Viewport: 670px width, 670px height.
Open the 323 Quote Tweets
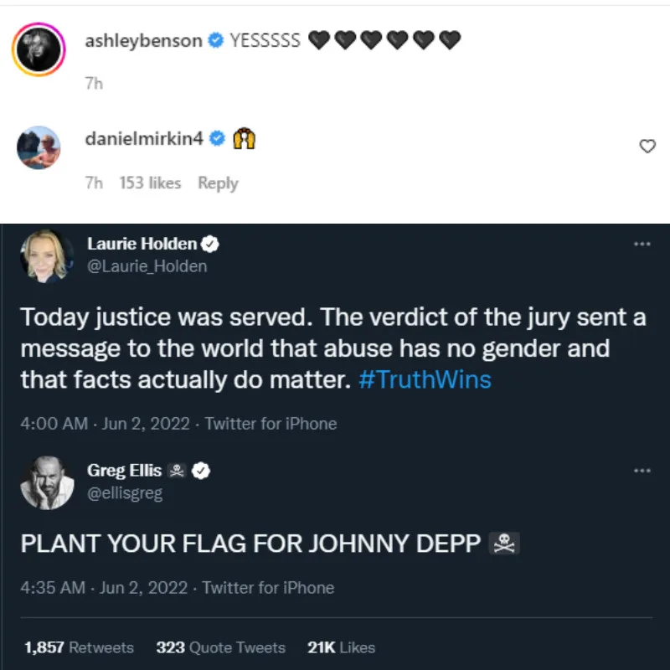pos(220,647)
